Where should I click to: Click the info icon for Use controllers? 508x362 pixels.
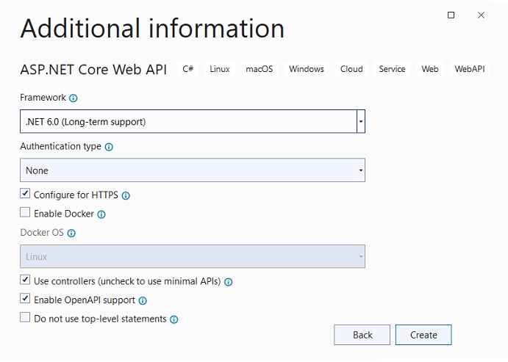point(228,282)
